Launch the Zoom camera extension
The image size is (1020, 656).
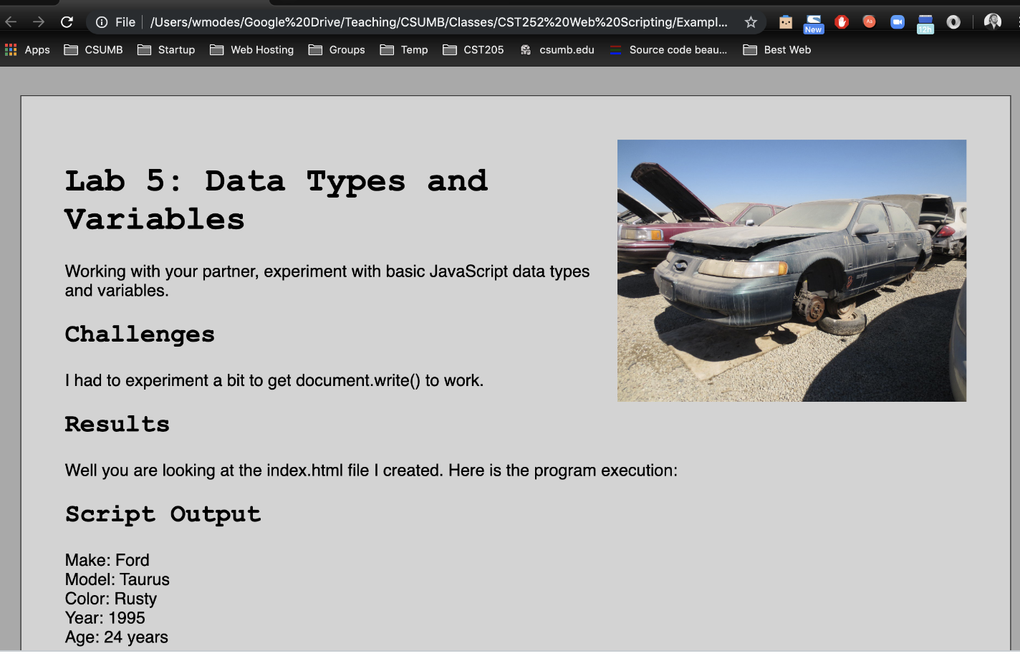pos(897,21)
